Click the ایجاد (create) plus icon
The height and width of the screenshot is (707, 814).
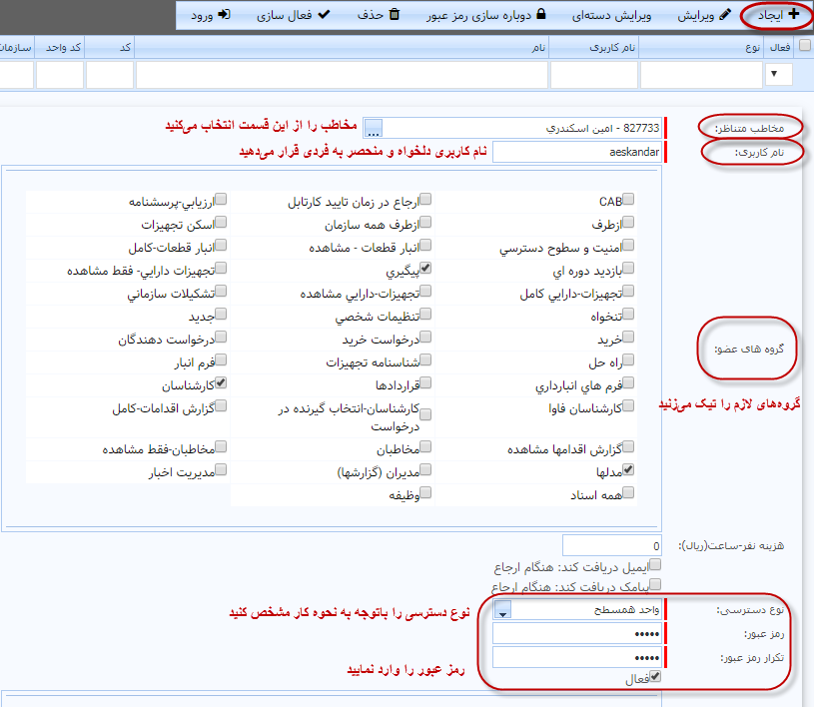tap(794, 15)
